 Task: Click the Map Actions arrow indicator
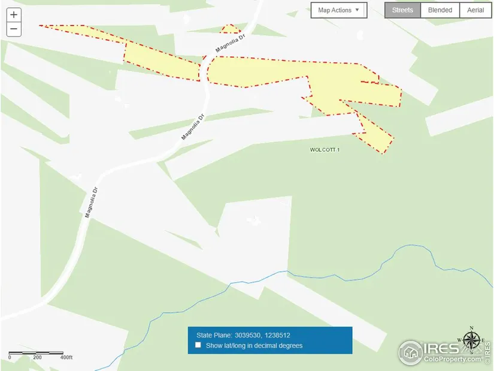click(x=357, y=10)
